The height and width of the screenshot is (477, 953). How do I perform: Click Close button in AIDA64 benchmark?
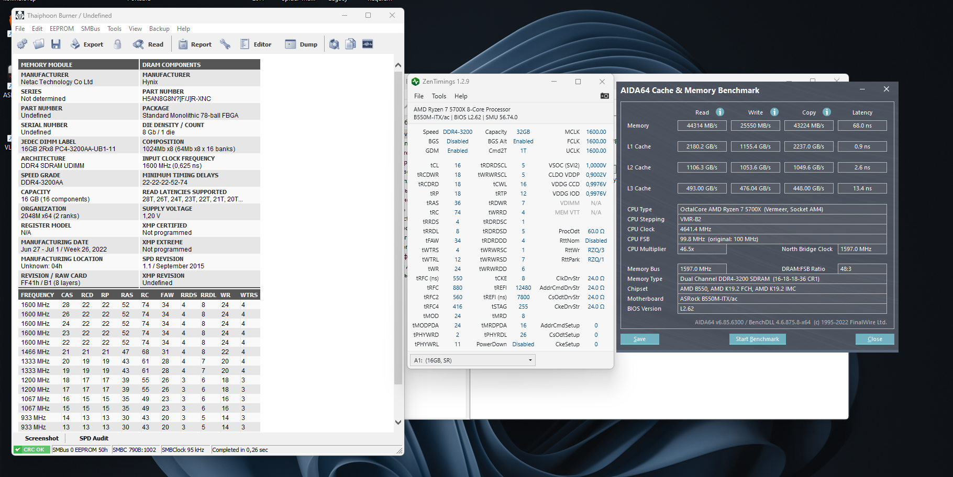pos(875,339)
